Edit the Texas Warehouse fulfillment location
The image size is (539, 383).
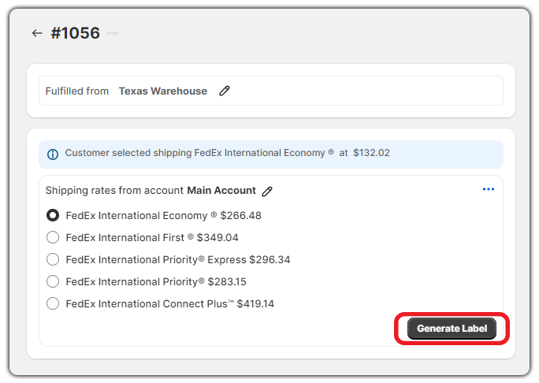(x=225, y=91)
